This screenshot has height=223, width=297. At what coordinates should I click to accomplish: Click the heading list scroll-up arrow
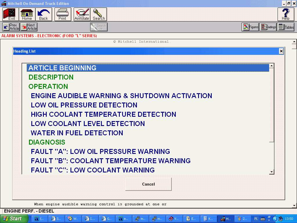pos(271,66)
